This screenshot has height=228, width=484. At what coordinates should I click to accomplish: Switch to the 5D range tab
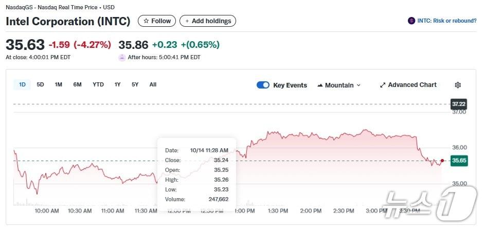(40, 85)
